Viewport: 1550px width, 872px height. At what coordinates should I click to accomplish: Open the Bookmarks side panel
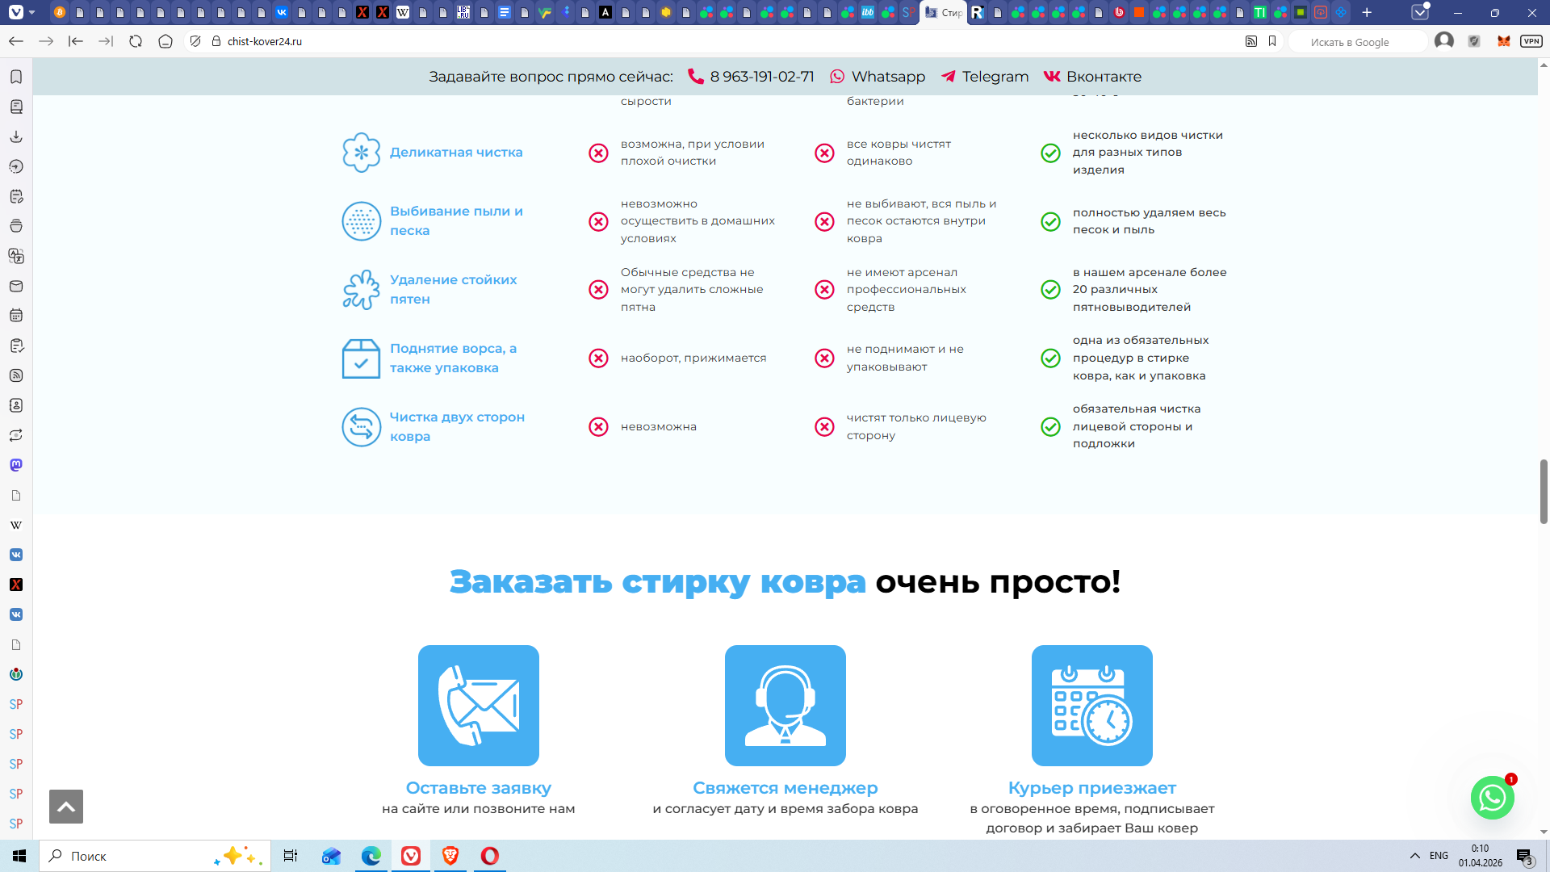click(x=16, y=77)
